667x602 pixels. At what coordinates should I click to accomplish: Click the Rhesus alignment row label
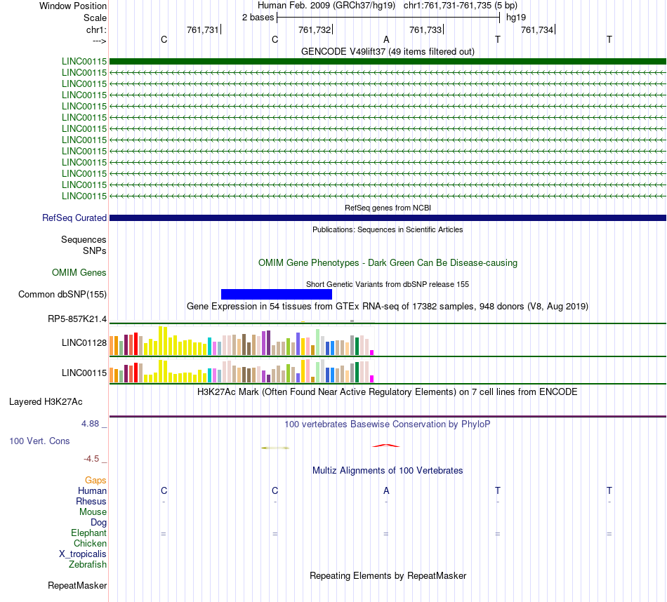(x=91, y=501)
